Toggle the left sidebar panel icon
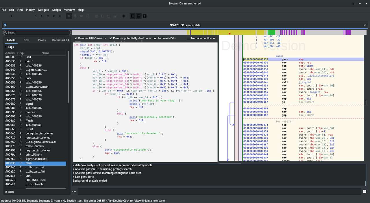The height and width of the screenshot is (203, 370). [132, 16]
